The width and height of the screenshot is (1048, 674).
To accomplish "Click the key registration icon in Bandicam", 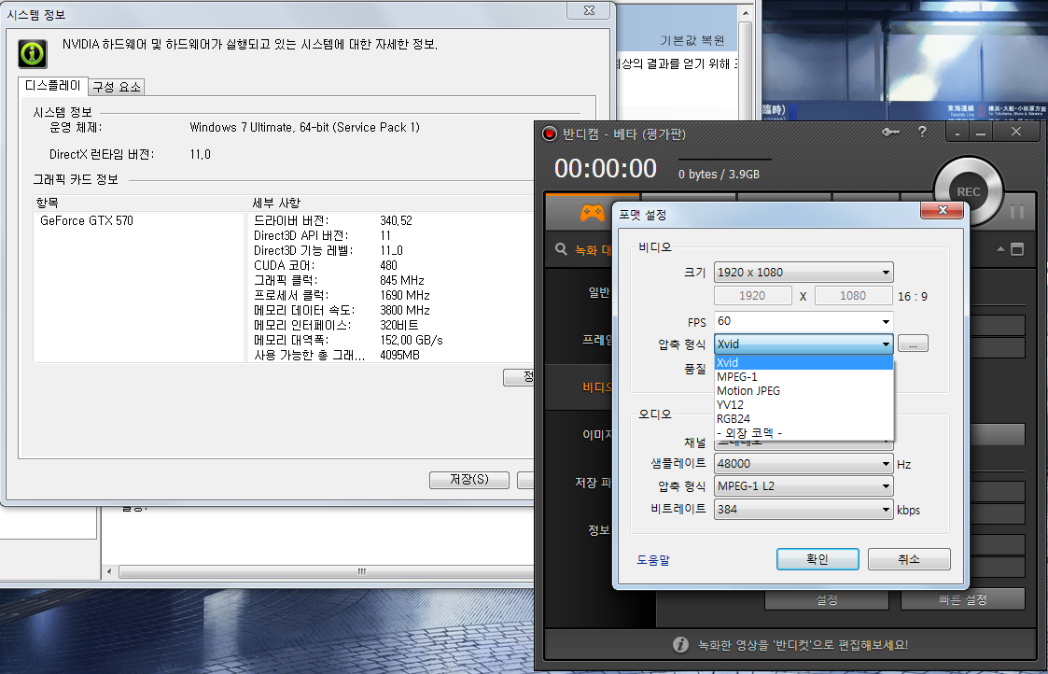I will [890, 133].
